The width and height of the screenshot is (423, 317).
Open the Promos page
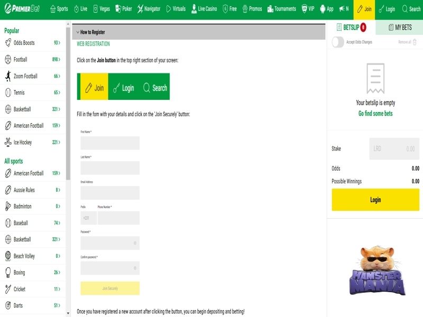[252, 9]
